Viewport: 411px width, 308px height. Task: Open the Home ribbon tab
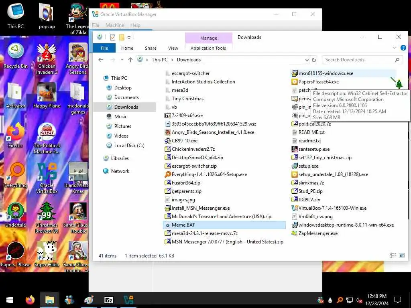coord(127,48)
